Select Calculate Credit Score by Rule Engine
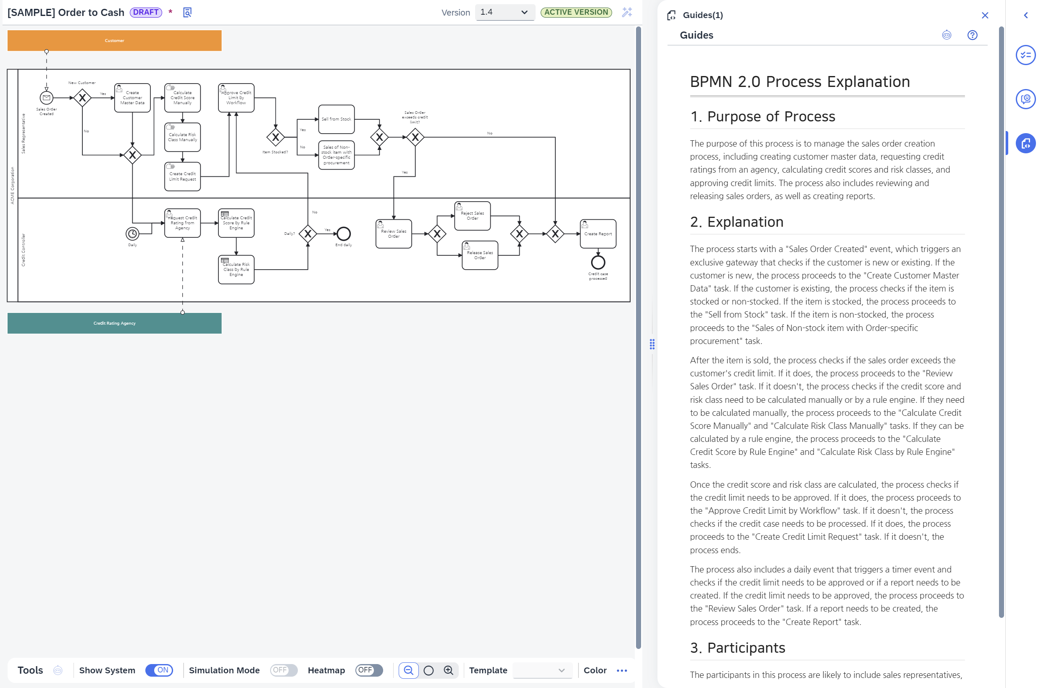The image size is (1041, 688). (236, 223)
